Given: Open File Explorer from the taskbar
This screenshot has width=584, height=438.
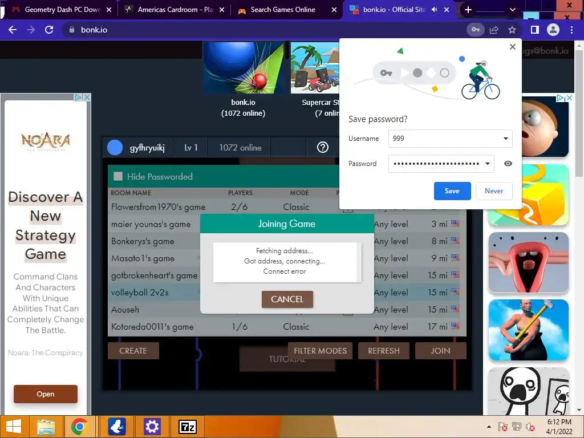Looking at the screenshot, I should (46, 427).
